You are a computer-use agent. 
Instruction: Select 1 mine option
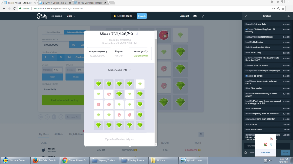(x=45, y=58)
